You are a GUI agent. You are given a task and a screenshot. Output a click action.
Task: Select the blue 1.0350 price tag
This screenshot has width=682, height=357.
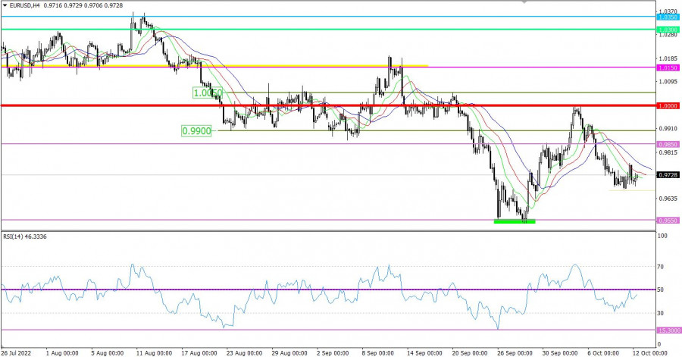click(668, 17)
